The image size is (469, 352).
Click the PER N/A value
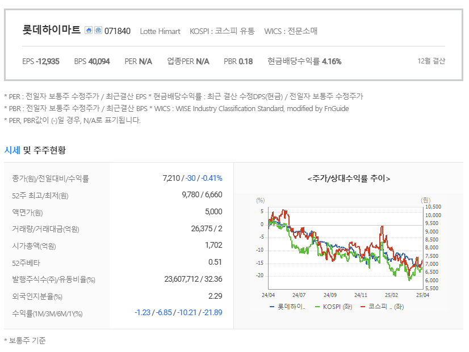(x=138, y=62)
